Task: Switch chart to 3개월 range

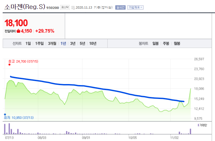Action: [52, 43]
